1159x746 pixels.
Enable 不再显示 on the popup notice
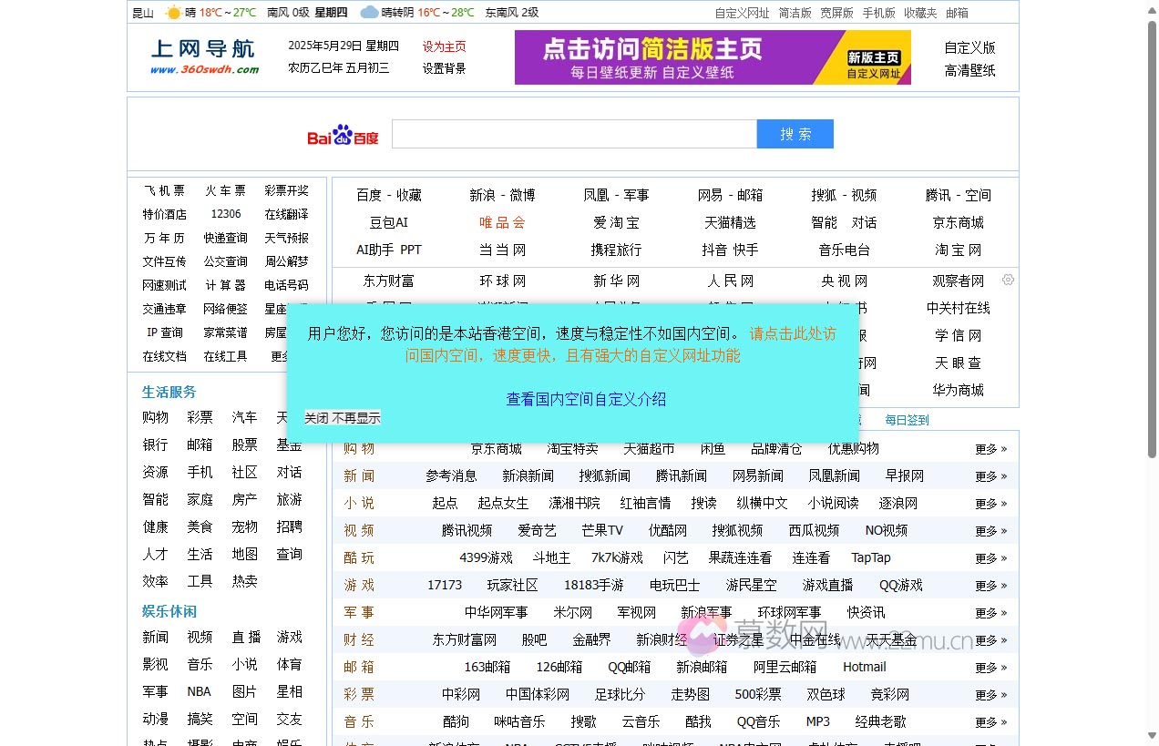point(357,417)
